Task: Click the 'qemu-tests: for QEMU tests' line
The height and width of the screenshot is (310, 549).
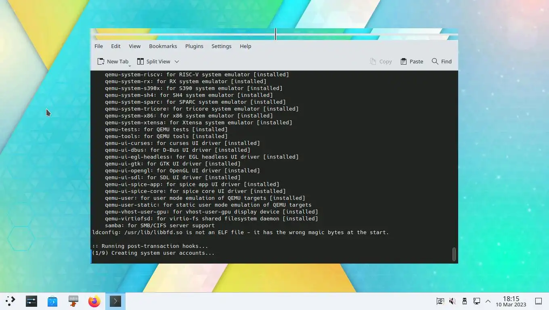Action: coord(166,130)
